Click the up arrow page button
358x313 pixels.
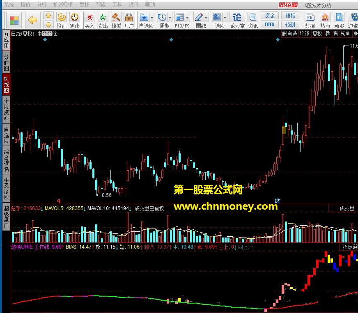pyautogui.click(x=48, y=16)
